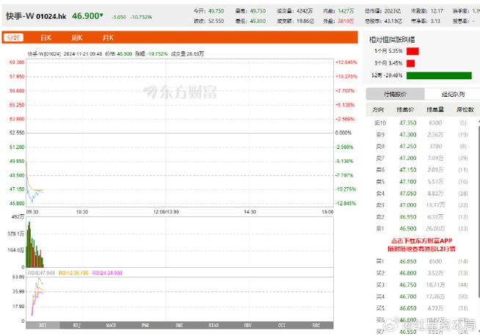This screenshot has width=480, height=336.
Task: Click the 12:00/13:00 time axis label
Action: [166, 212]
